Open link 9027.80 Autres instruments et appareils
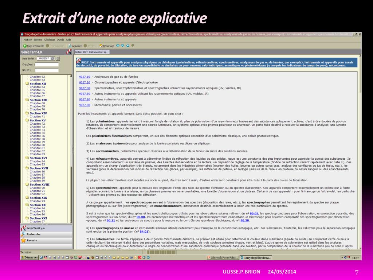 pos(85,100)
